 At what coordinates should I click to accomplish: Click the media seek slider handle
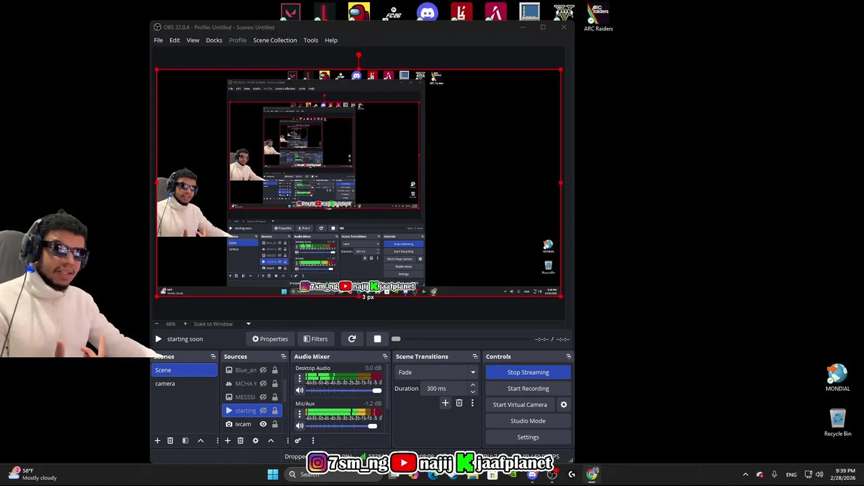(x=396, y=339)
